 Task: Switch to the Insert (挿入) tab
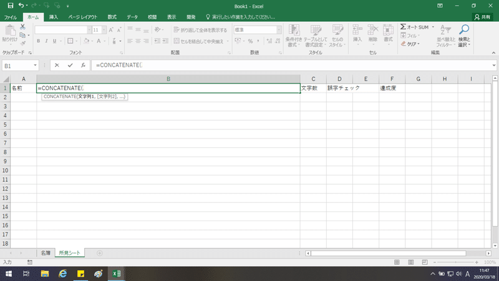54,17
